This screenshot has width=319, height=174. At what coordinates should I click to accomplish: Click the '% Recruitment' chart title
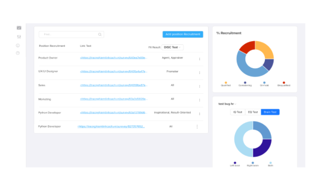tap(229, 33)
